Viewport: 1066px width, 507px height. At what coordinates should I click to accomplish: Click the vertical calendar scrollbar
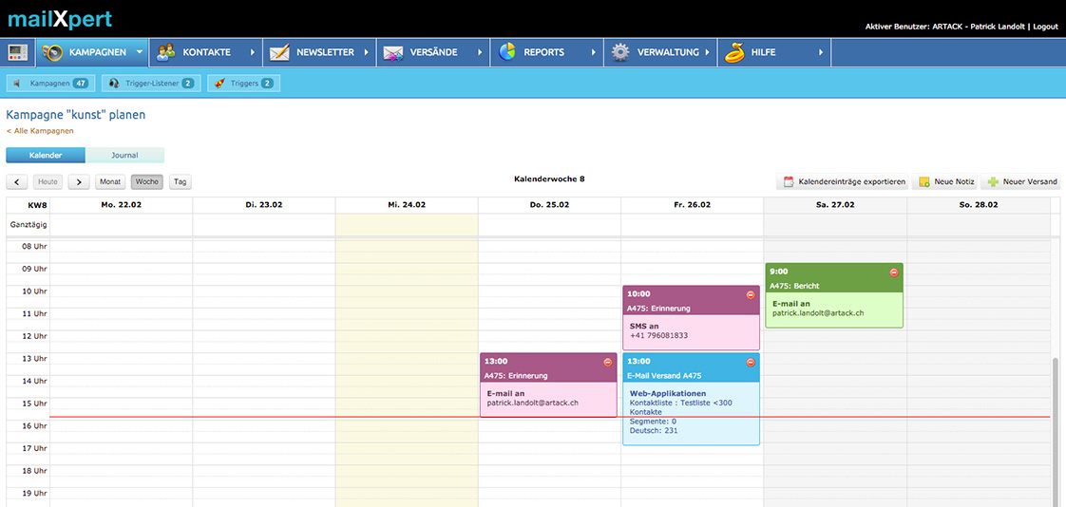pyautogui.click(x=1057, y=427)
